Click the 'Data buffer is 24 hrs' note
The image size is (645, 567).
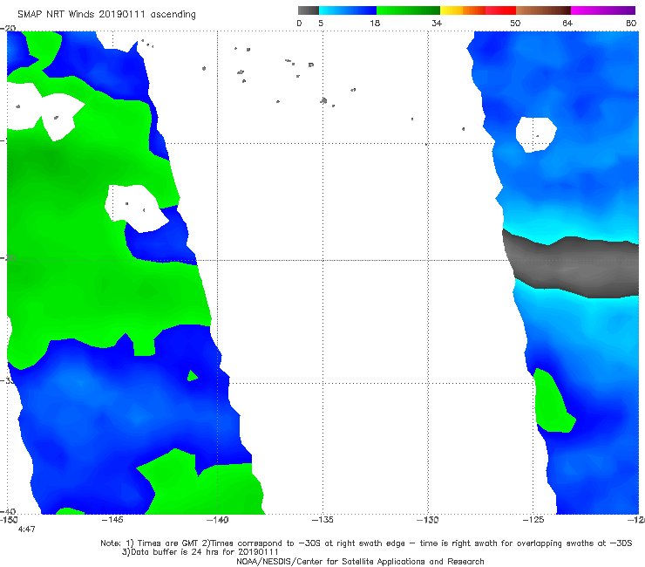pyautogui.click(x=200, y=552)
